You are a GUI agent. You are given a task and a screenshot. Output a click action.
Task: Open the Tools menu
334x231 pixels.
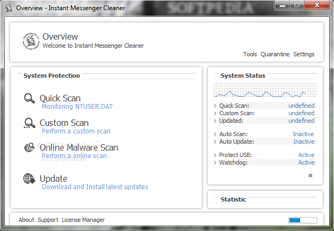click(250, 54)
